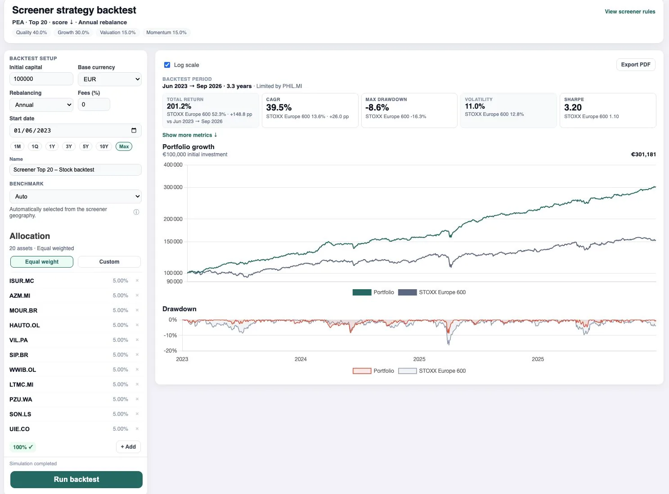Select the 10Y period preset
This screenshot has height=494, width=669.
click(104, 146)
